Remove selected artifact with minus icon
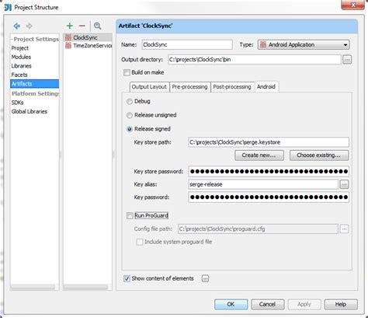The image size is (368, 318). (x=82, y=26)
